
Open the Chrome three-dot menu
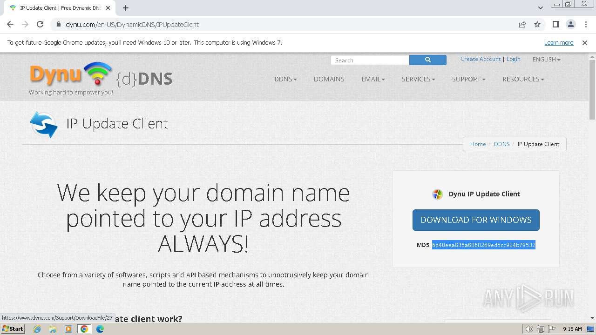pyautogui.click(x=586, y=24)
